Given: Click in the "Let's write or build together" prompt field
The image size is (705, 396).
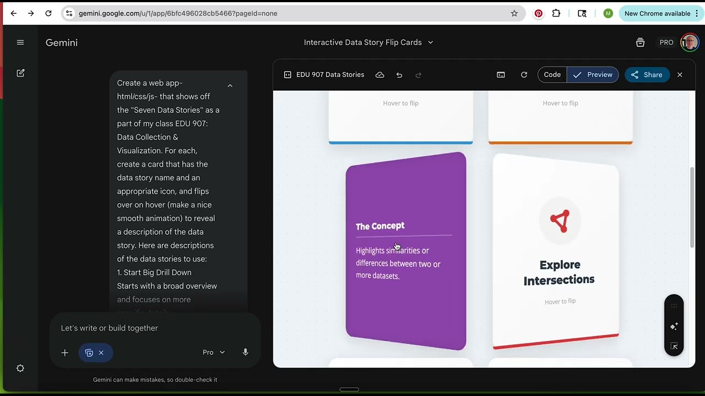Looking at the screenshot, I should pos(154,328).
